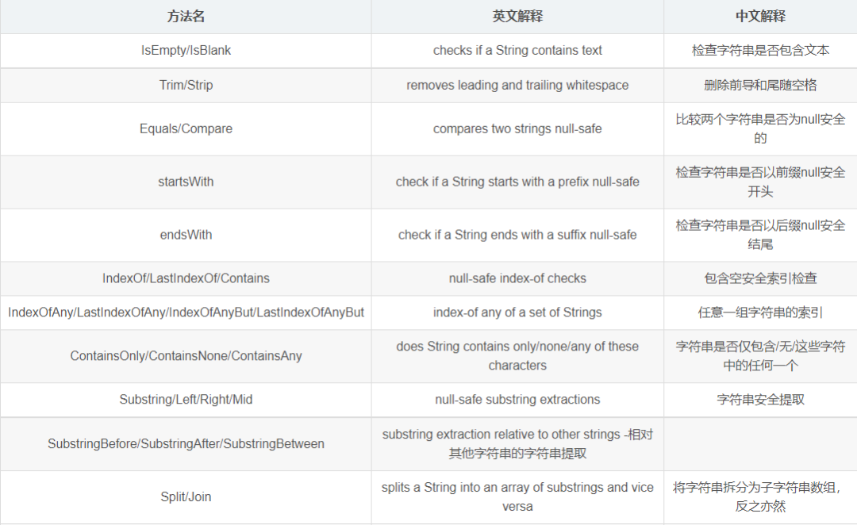857x525 pixels.
Task: Click 'removes leading and trailing whitespace' description
Action: click(x=517, y=85)
